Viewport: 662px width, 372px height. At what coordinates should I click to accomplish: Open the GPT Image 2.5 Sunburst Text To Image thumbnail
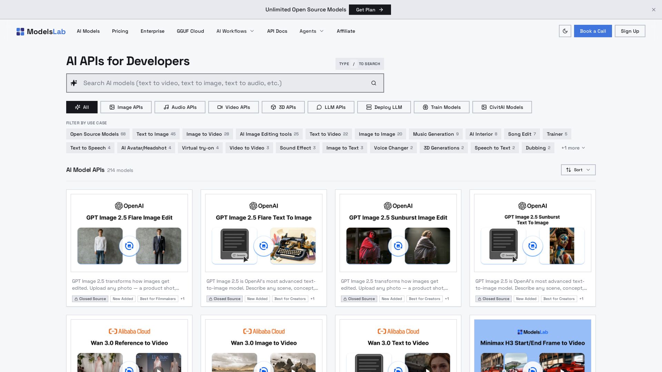point(533,233)
